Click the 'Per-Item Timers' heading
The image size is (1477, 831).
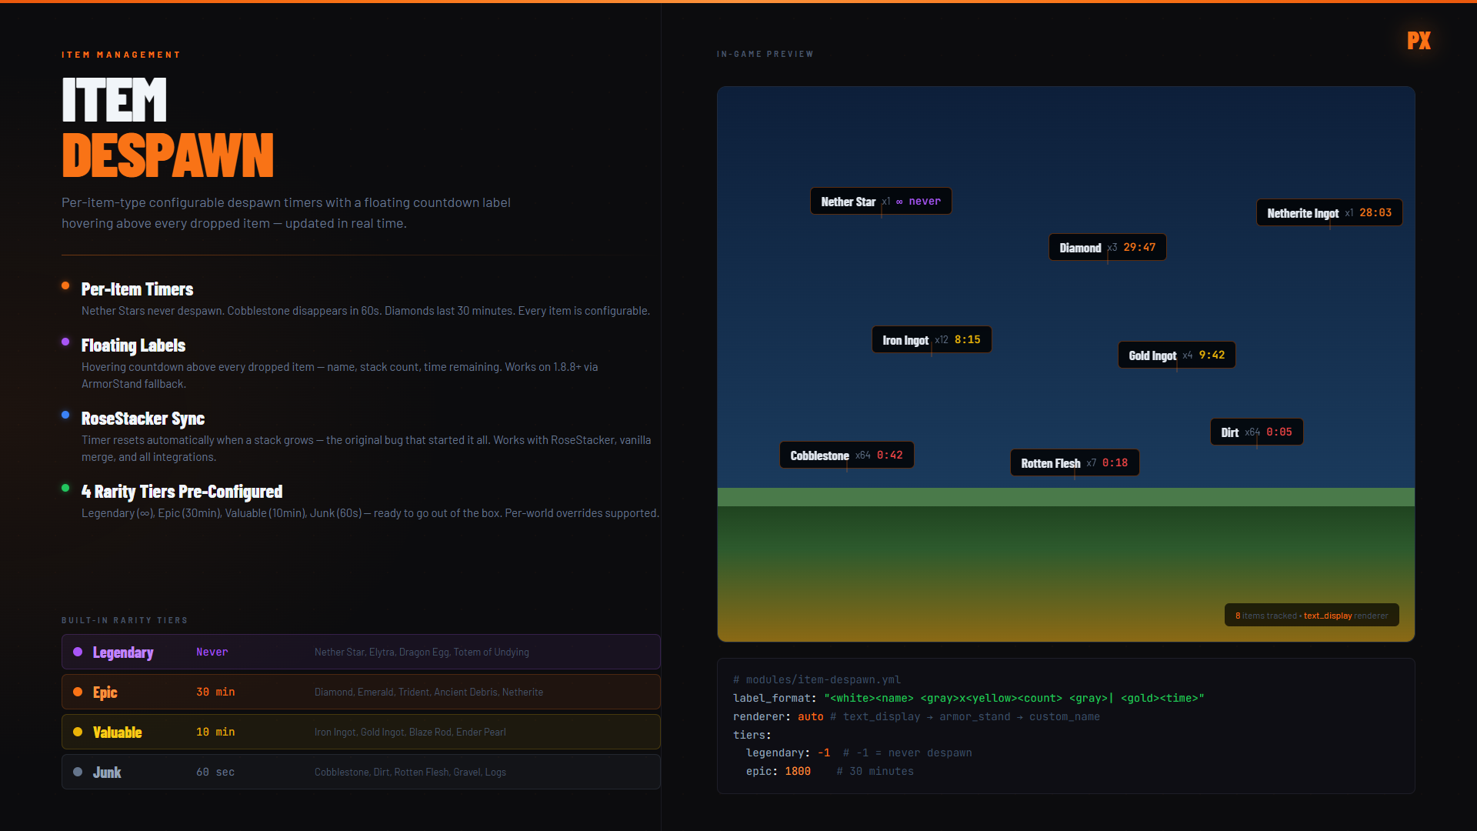pyautogui.click(x=137, y=289)
